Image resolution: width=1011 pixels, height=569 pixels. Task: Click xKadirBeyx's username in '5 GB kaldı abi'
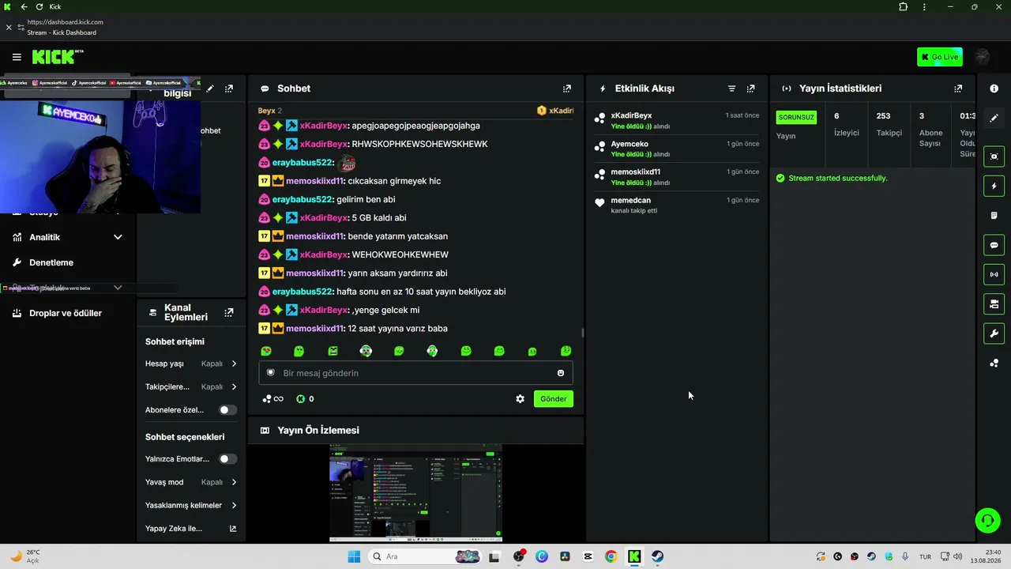[x=324, y=218]
